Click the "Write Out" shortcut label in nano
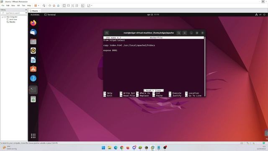The width and height of the screenshot is (268, 151). coord(129,93)
